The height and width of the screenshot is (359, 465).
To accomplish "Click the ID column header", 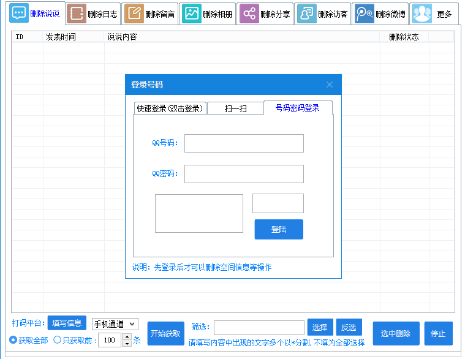I will [28, 37].
